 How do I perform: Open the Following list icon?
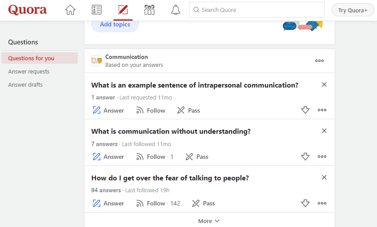[x=97, y=10]
